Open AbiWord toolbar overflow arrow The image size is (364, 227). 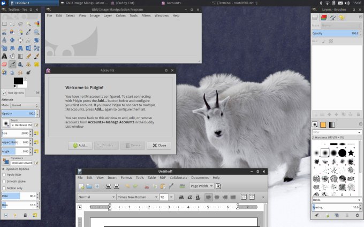tap(263, 197)
